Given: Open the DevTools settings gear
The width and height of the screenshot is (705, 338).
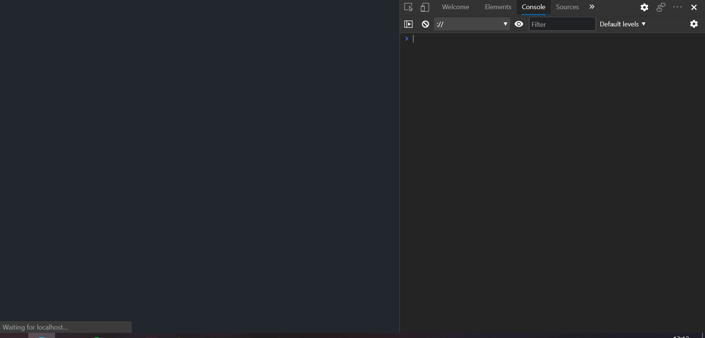Looking at the screenshot, I should [644, 7].
